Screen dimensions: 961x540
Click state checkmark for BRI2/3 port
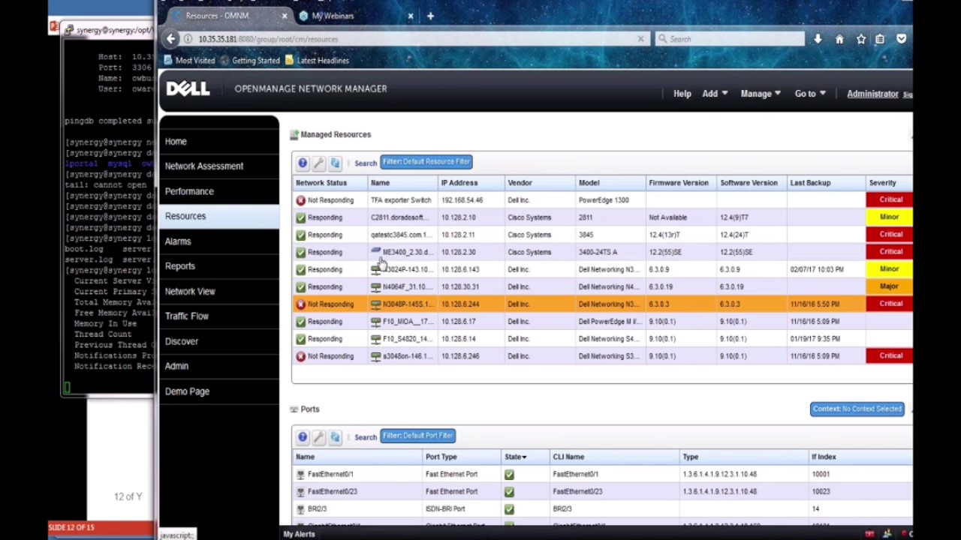point(509,508)
